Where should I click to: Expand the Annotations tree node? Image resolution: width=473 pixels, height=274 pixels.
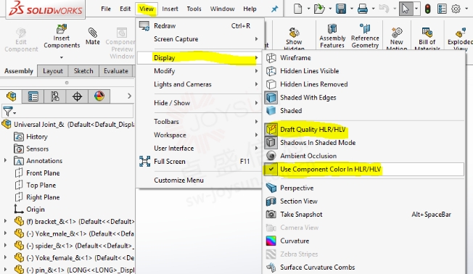[5, 161]
